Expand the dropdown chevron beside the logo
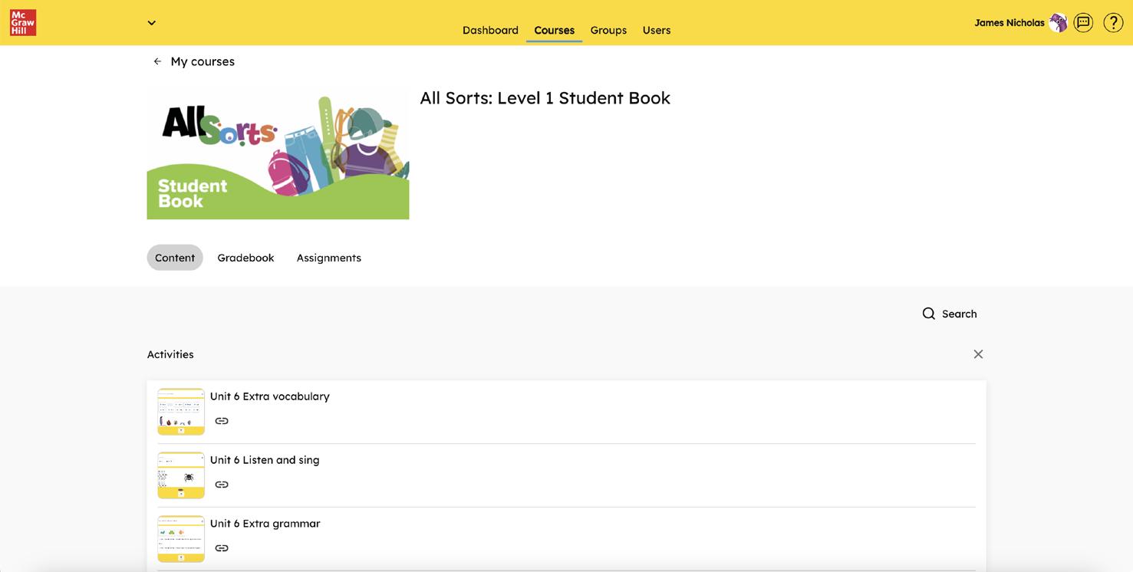Screen dimensions: 1133x572 [152, 23]
